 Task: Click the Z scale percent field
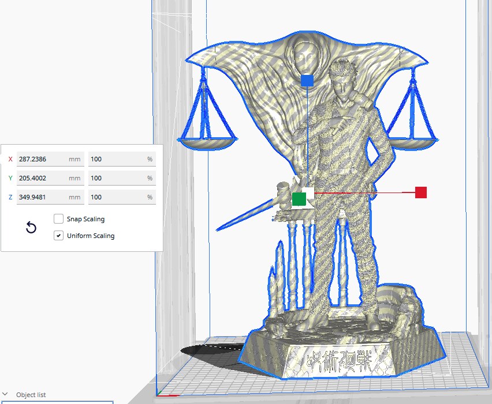[122, 197]
